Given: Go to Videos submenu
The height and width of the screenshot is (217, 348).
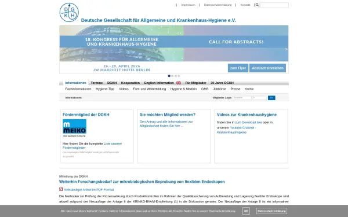Looking at the screenshot, I should tap(124, 89).
